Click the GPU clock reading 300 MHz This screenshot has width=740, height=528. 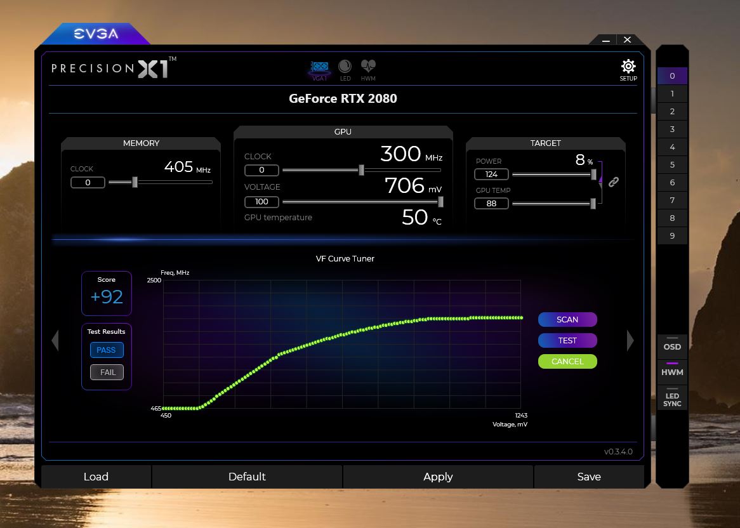pos(411,154)
